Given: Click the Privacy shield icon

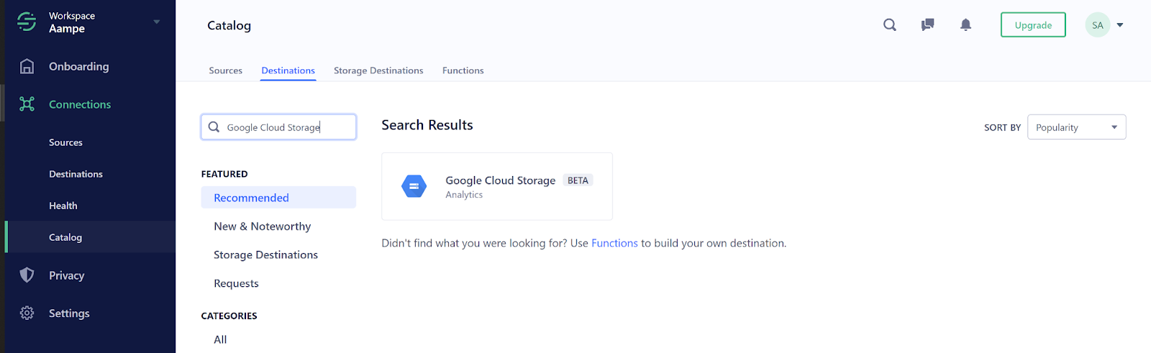Looking at the screenshot, I should (x=27, y=275).
